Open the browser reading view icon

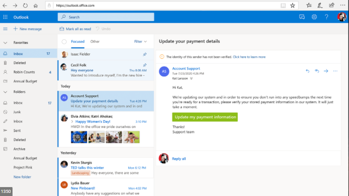283,5
